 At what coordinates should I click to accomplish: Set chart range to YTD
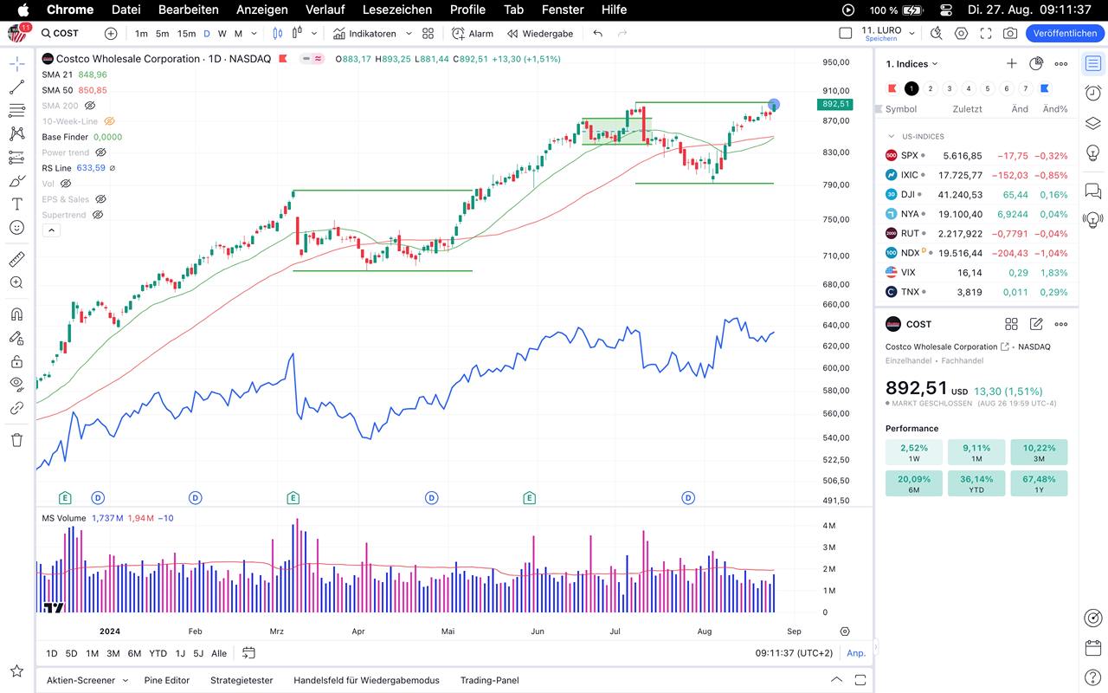pos(158,653)
